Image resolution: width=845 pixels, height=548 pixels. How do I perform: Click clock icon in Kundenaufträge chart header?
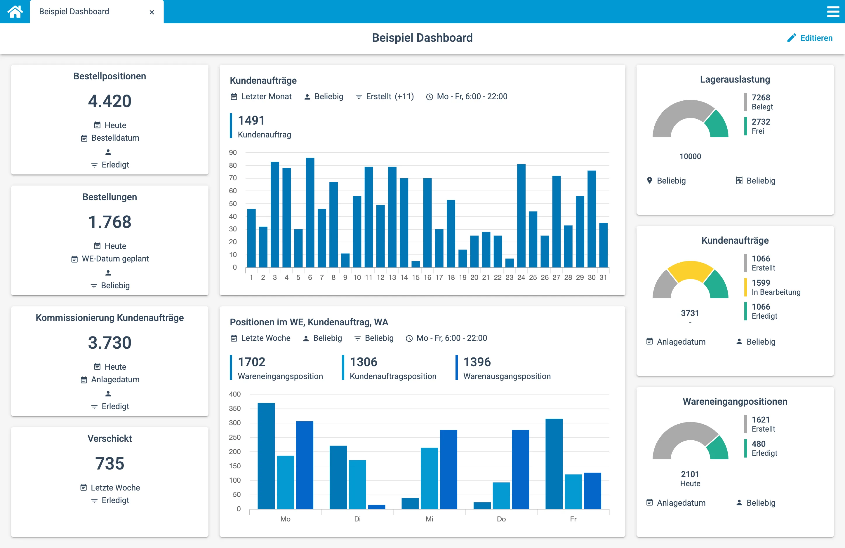(x=429, y=97)
